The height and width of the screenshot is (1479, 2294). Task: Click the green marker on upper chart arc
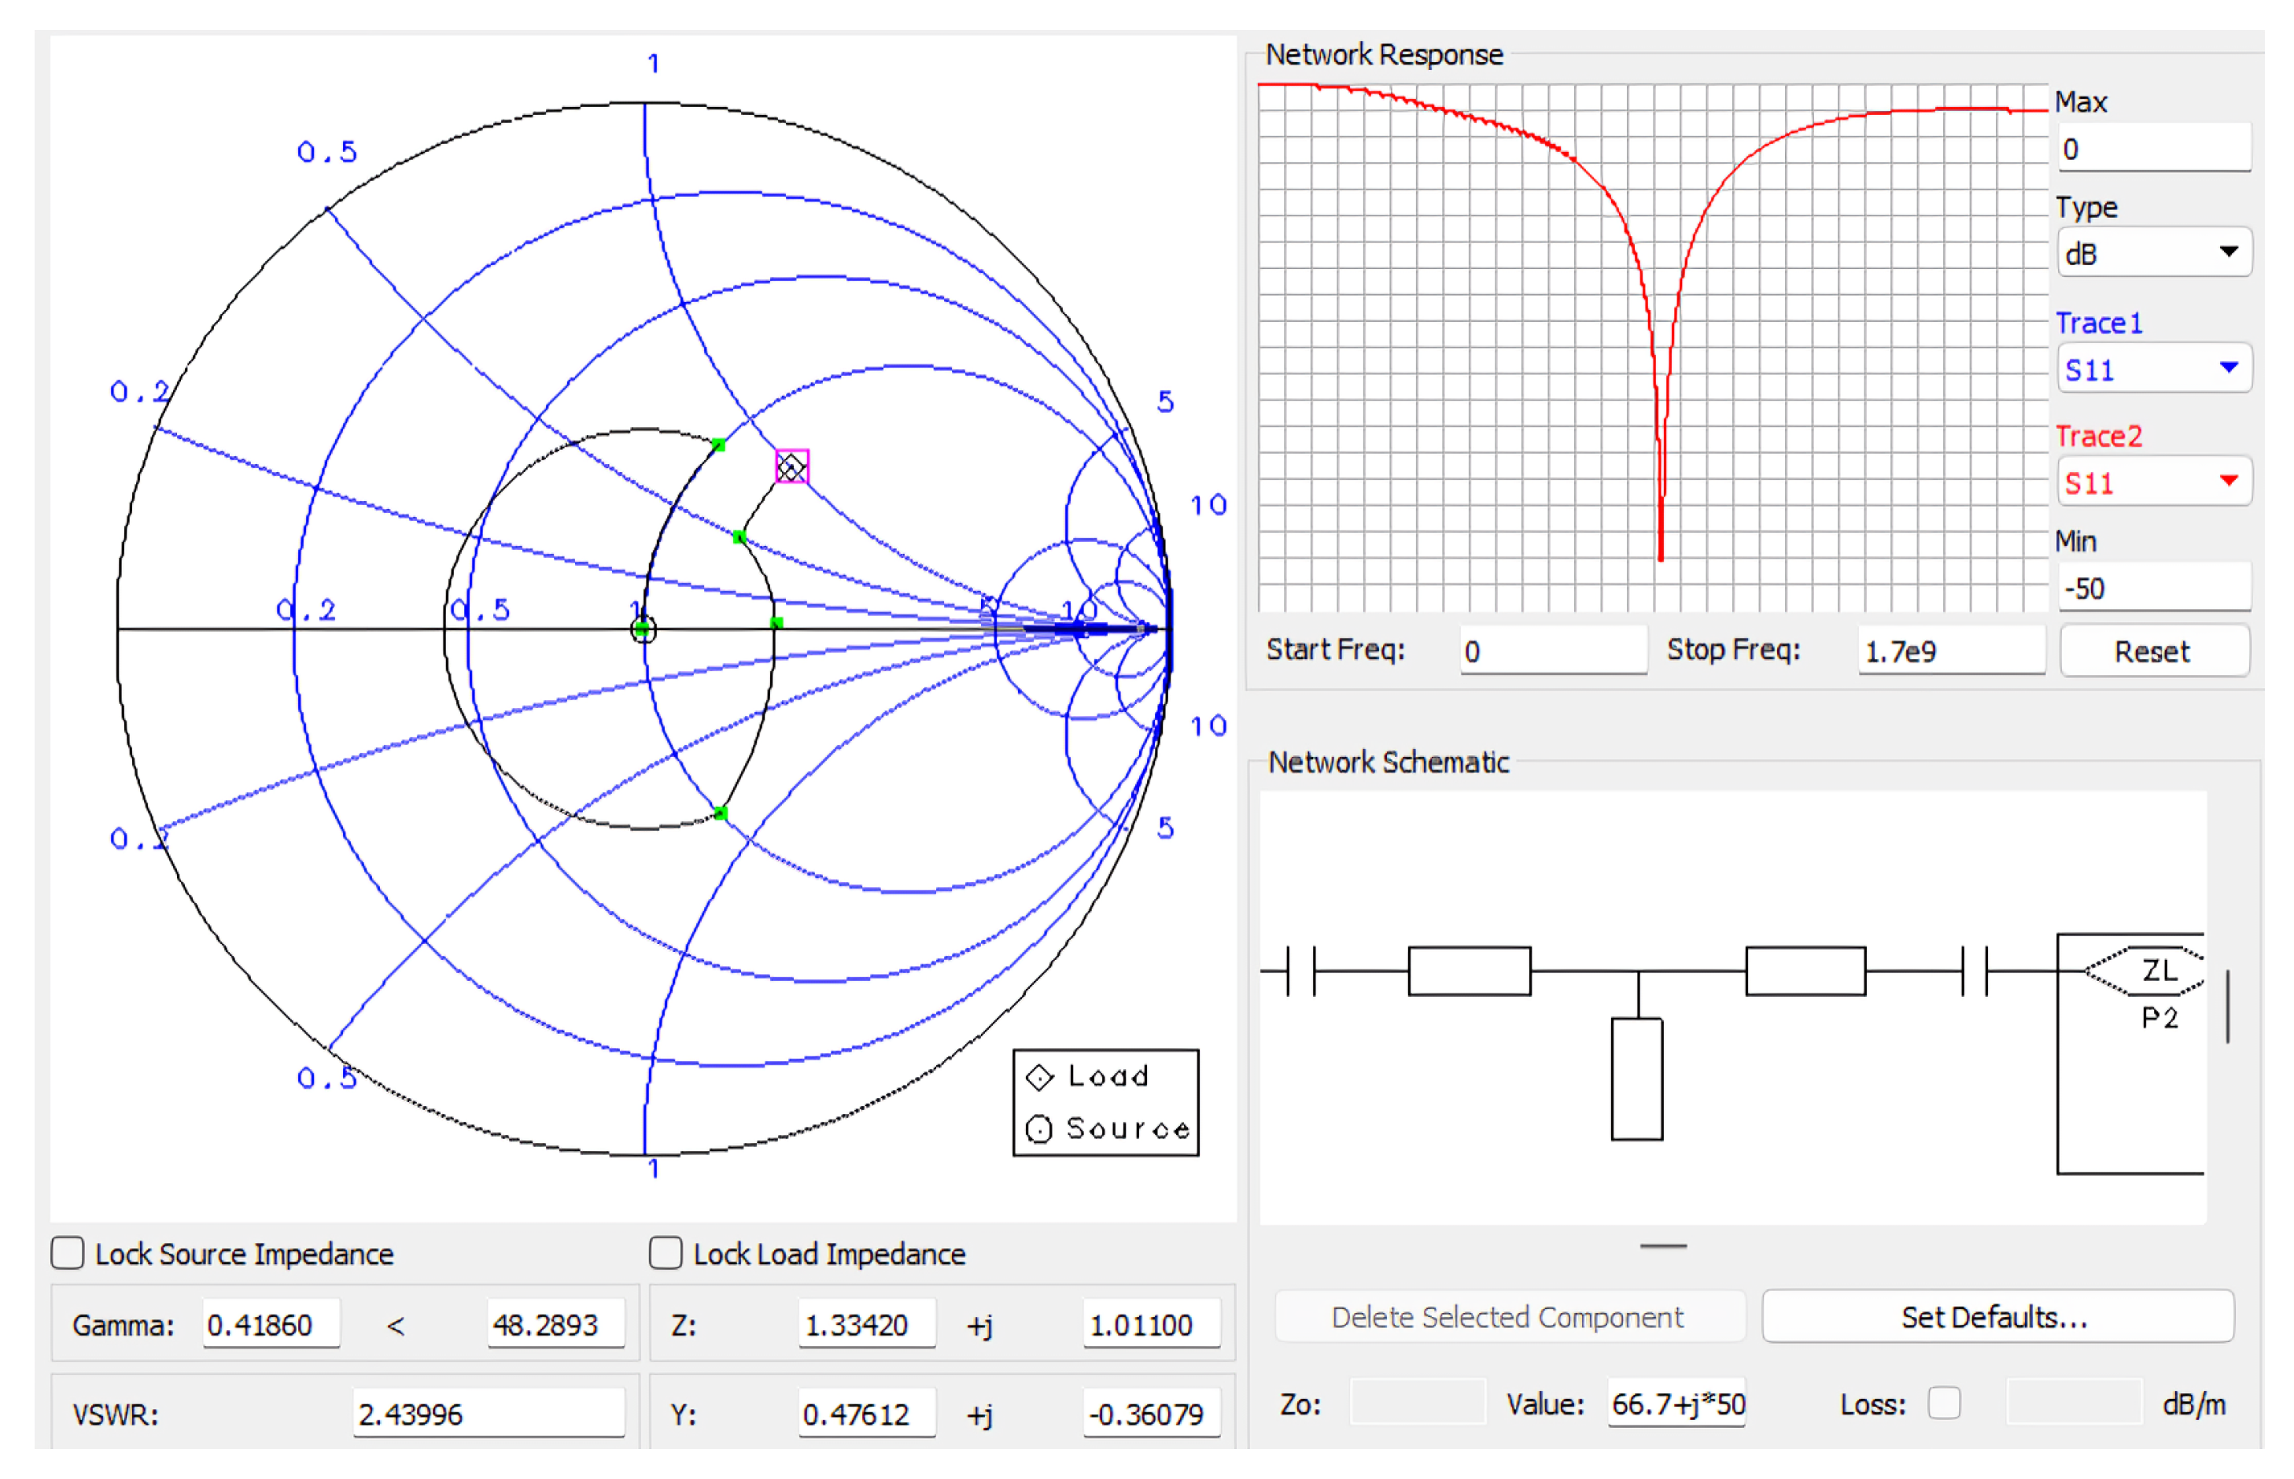tap(718, 444)
